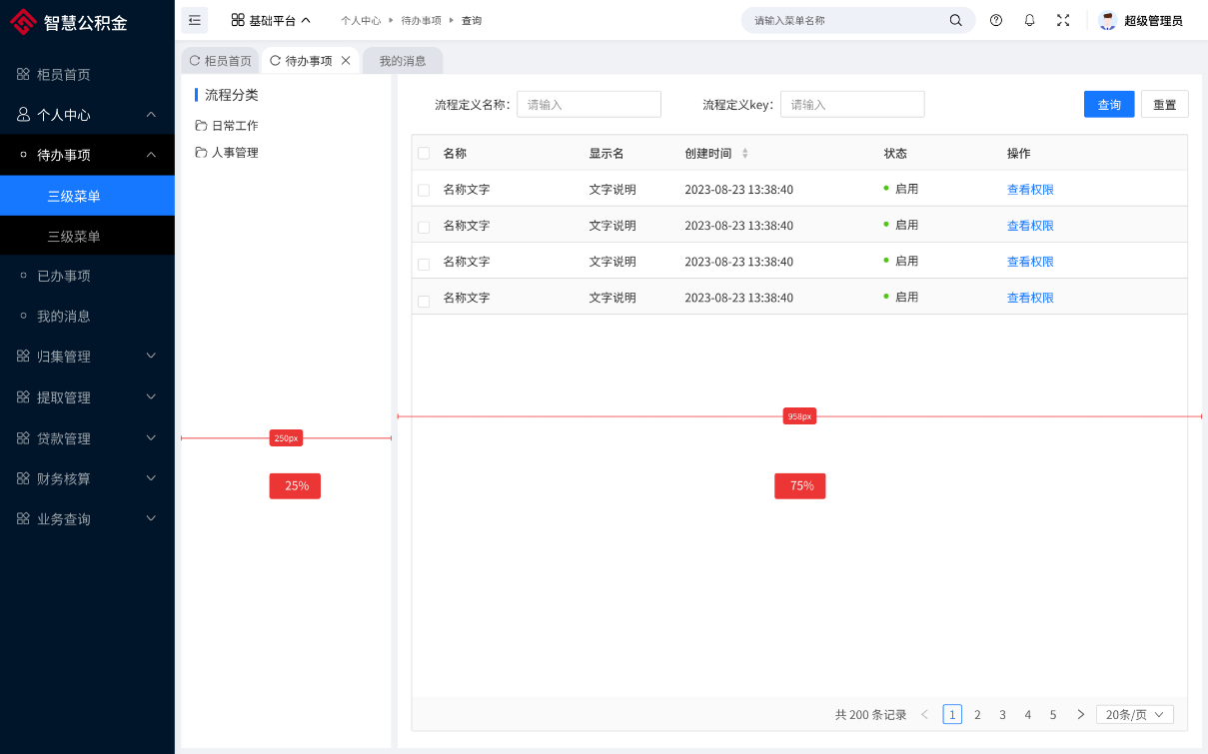
Task: Open the 基础平台 dropdown
Action: coord(271,20)
